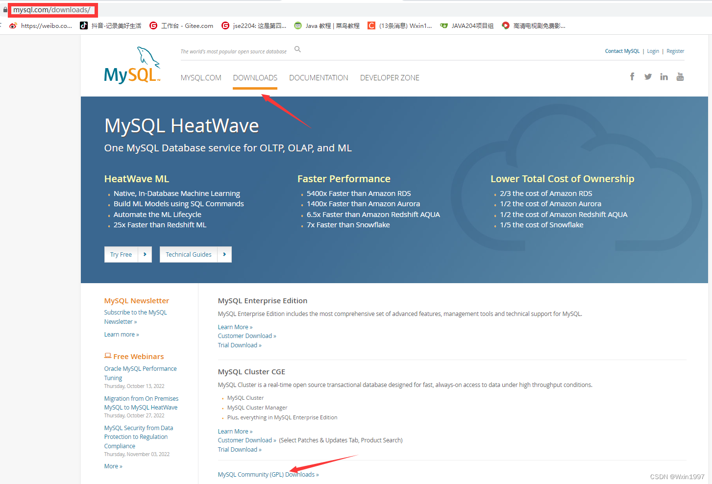The image size is (712, 484).
Task: Click the Register link
Action: (675, 51)
